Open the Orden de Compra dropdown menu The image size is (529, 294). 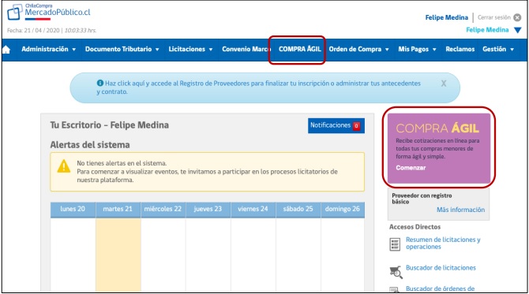pos(358,49)
